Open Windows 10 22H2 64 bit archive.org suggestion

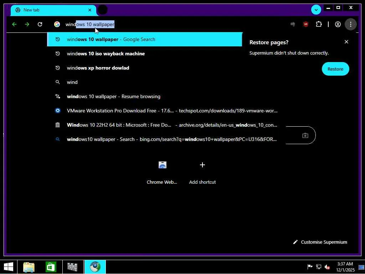tap(166, 125)
